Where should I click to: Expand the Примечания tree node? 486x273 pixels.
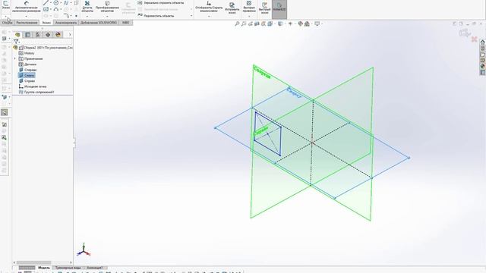[x=14, y=58]
